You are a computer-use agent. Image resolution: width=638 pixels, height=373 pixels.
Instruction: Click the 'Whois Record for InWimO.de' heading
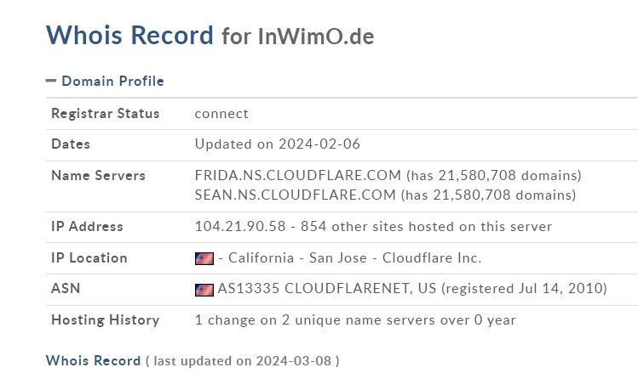tap(210, 36)
